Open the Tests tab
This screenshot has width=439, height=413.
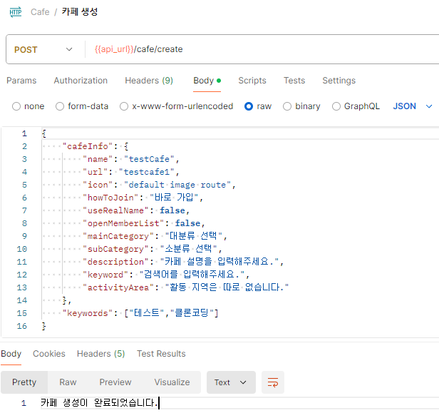coord(294,81)
